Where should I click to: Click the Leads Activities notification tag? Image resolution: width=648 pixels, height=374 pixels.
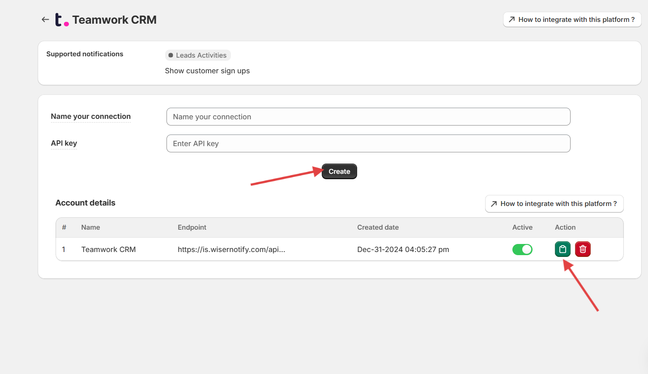198,55
